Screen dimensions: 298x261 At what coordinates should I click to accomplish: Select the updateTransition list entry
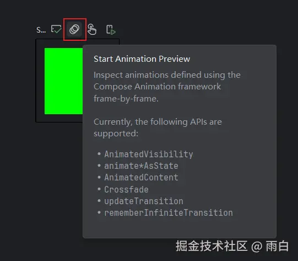pyautogui.click(x=144, y=201)
